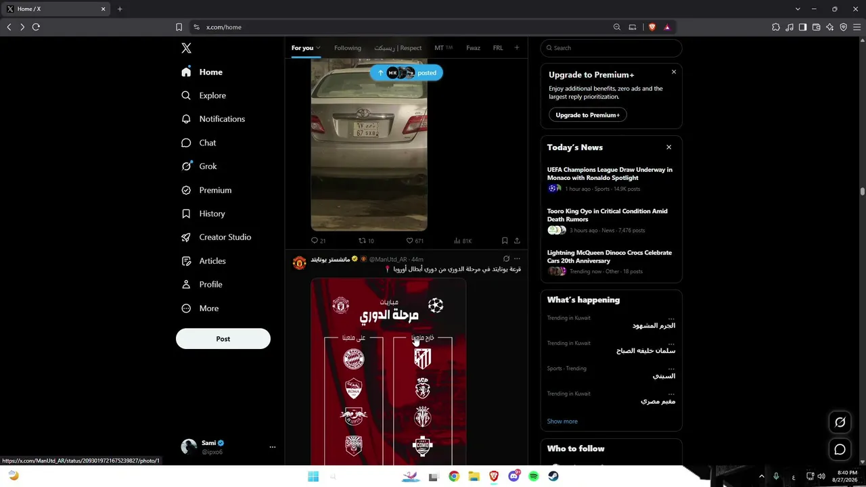Reply to the car photo post
The image size is (866, 487).
pyautogui.click(x=318, y=241)
